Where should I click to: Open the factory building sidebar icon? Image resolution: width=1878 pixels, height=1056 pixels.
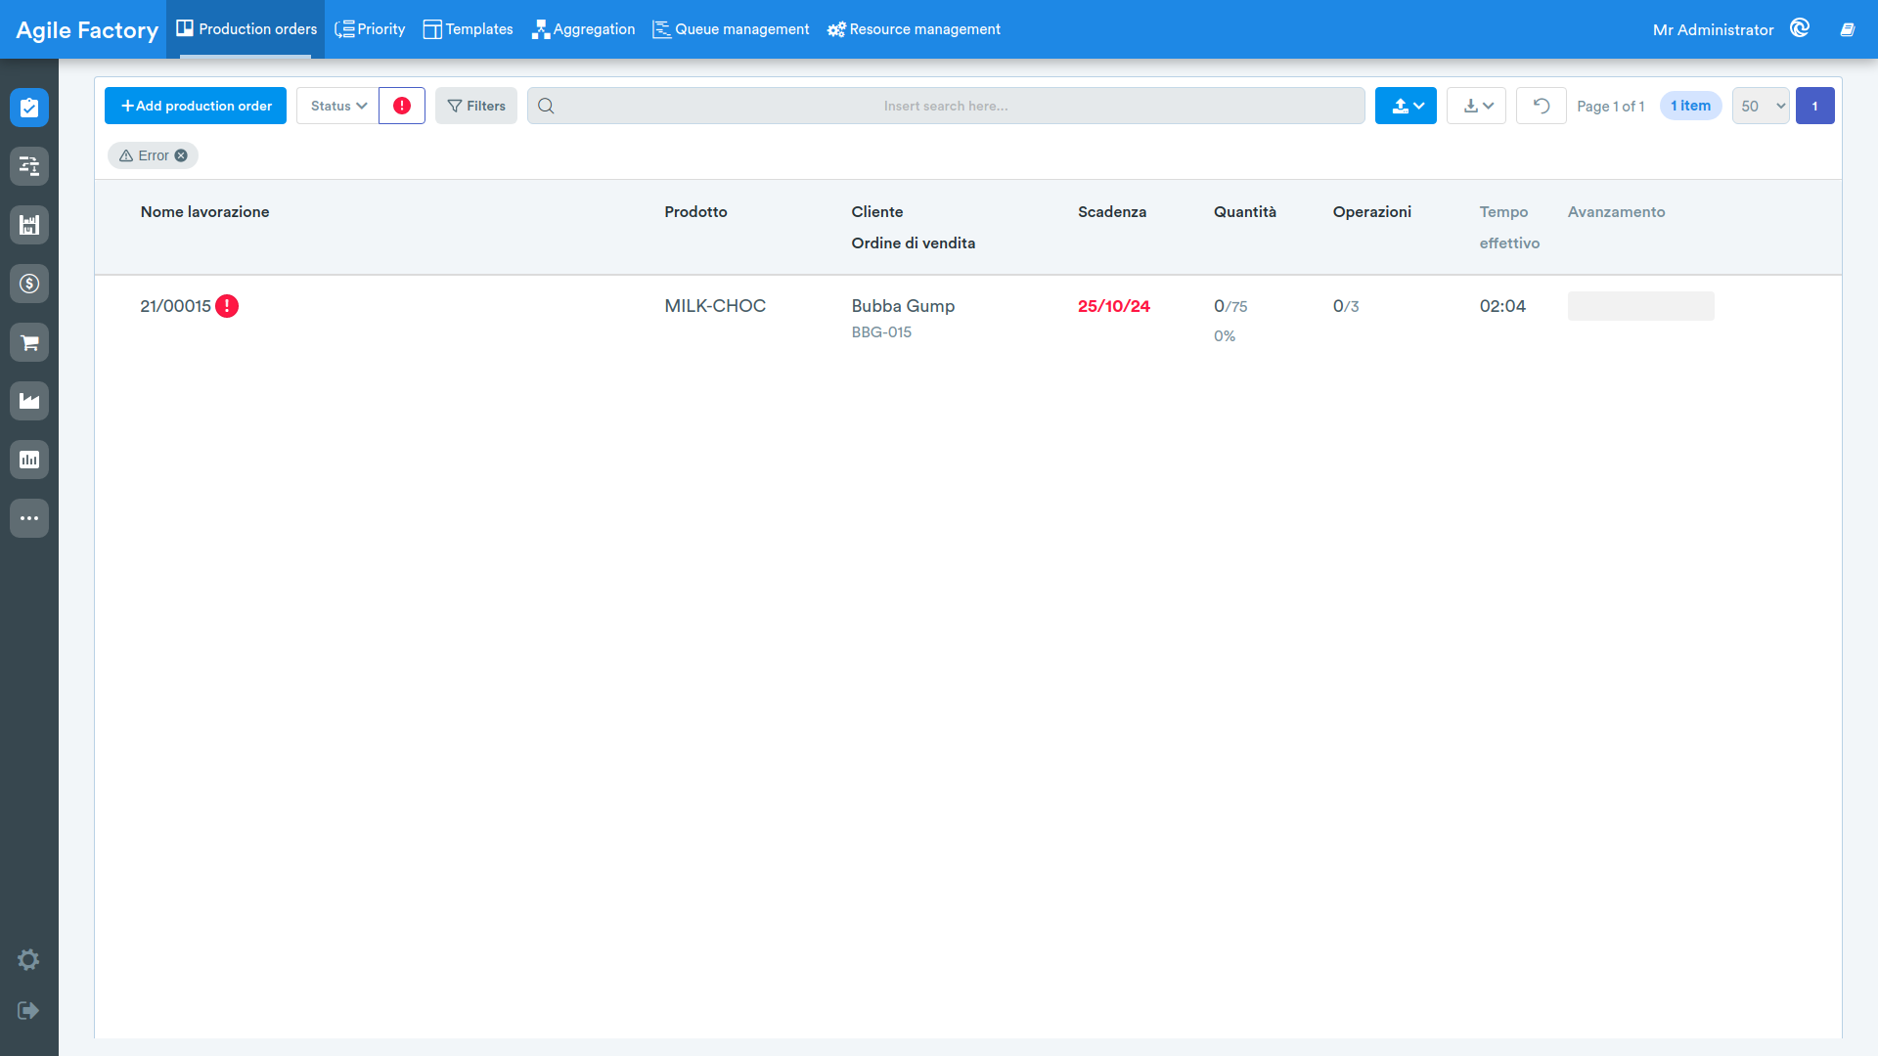tap(29, 225)
